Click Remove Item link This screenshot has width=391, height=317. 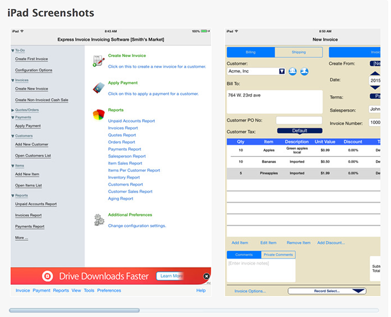pos(299,243)
